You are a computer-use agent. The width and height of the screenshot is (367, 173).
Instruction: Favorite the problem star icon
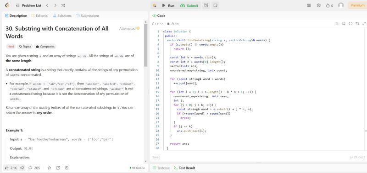click(x=50, y=168)
